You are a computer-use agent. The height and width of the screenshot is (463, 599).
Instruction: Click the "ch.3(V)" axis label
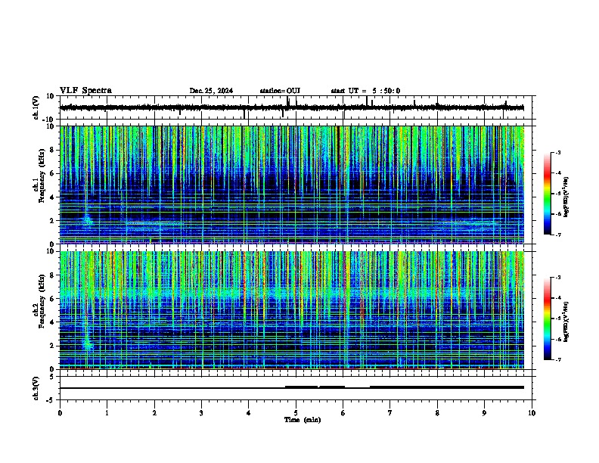click(36, 388)
